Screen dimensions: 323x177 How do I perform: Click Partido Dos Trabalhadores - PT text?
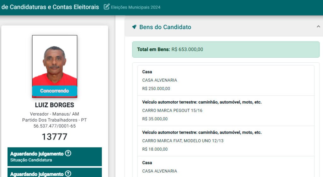55,120
